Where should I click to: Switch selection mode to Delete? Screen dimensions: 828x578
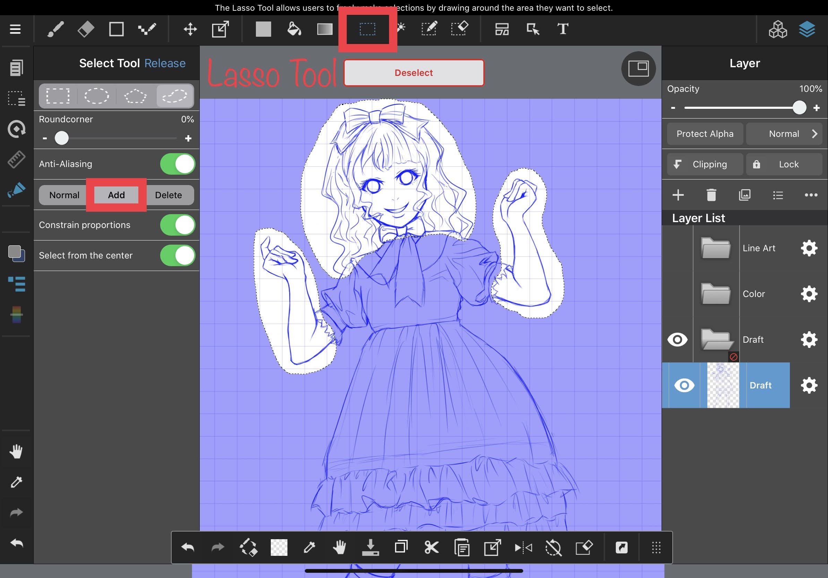169,195
